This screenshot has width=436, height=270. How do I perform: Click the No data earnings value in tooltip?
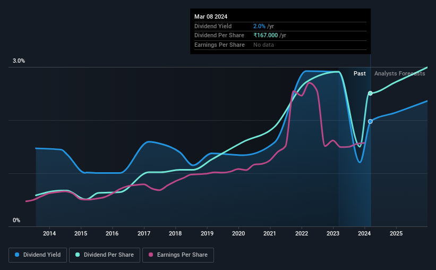point(263,45)
